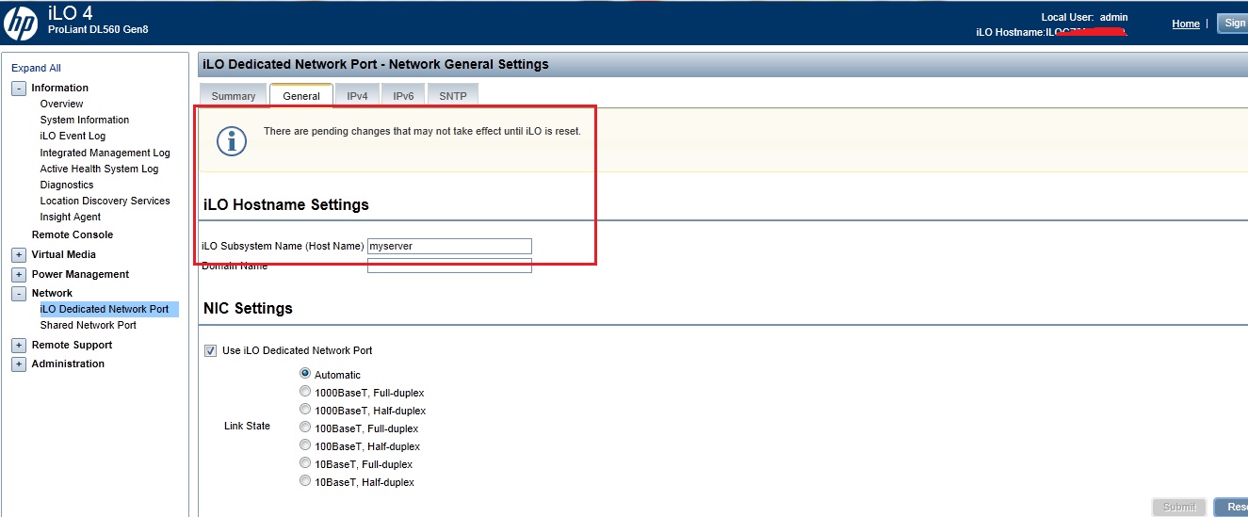Select 1000BaseT, Full-duplex radio button

(x=305, y=392)
